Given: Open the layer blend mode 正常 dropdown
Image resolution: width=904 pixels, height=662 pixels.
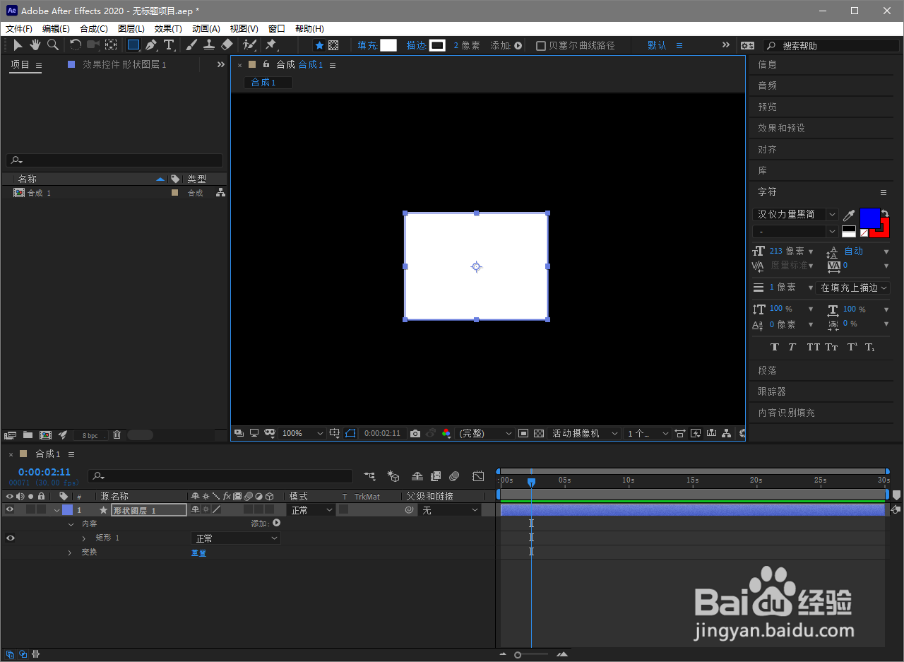Looking at the screenshot, I should (x=311, y=509).
